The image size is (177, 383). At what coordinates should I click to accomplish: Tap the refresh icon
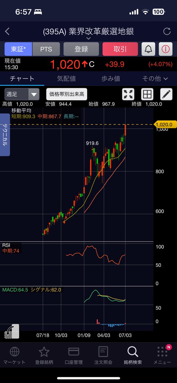167,31
